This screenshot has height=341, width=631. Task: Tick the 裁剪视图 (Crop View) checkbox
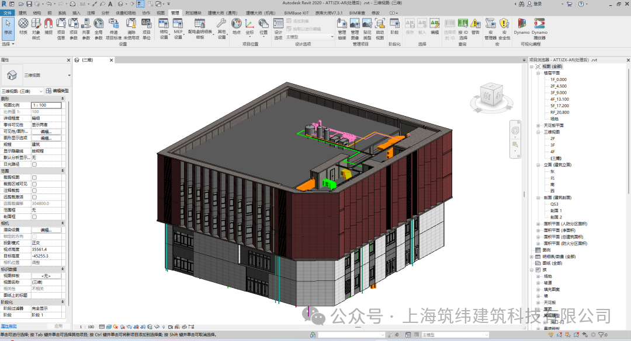click(34, 178)
